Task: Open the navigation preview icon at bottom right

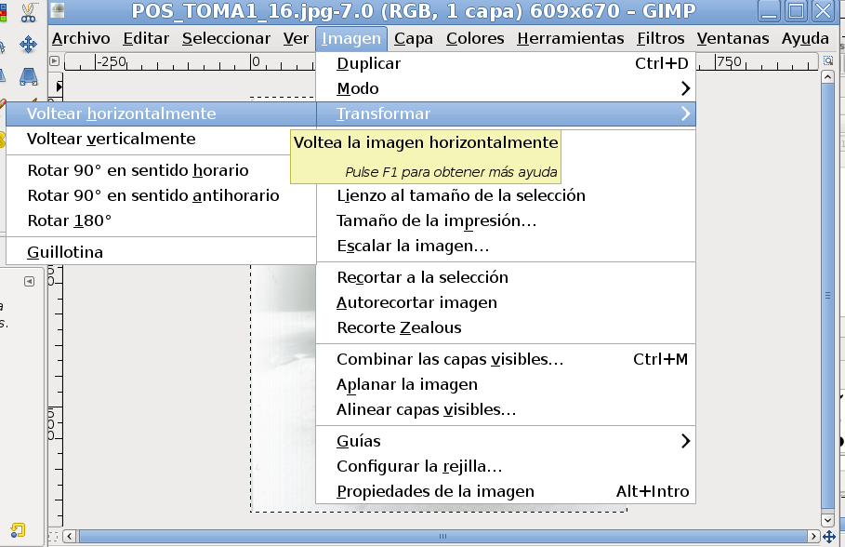Action: point(829,536)
